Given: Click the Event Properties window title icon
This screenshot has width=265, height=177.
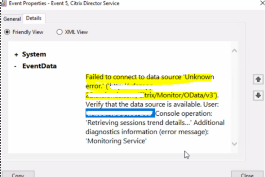Looking at the screenshot, I should tap(3, 3).
